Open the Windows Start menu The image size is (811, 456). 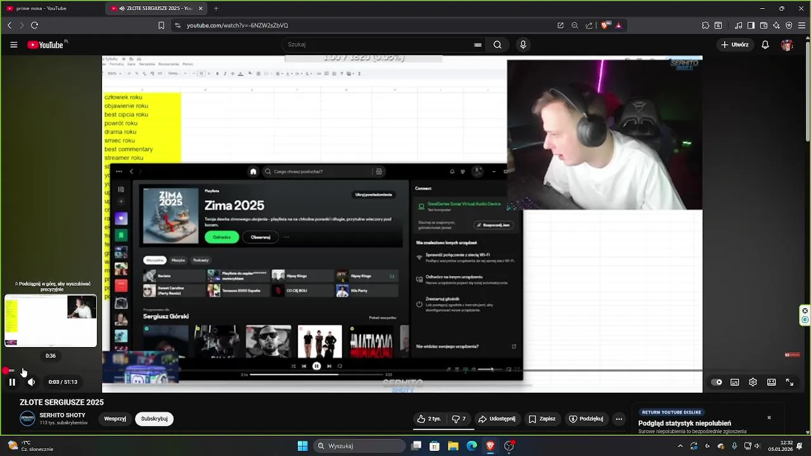[302, 446]
